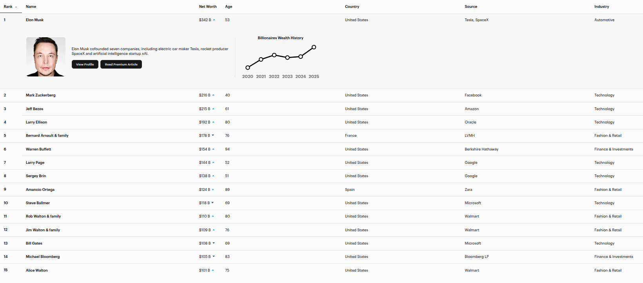Click down arrow beside Steve Ballmer's net worth
Image resolution: width=643 pixels, height=283 pixels.
click(213, 203)
